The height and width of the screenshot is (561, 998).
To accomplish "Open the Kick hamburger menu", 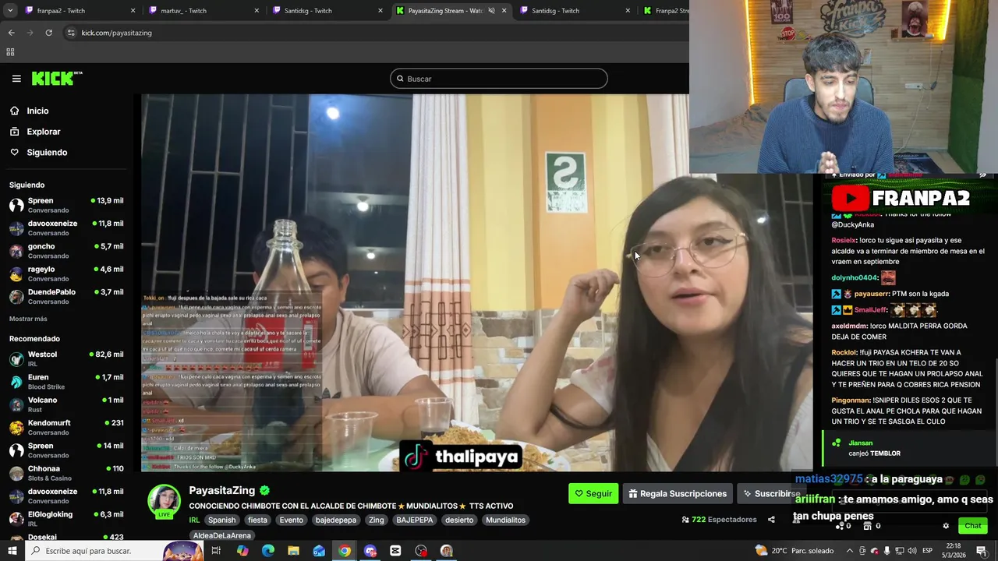I will [x=16, y=79].
